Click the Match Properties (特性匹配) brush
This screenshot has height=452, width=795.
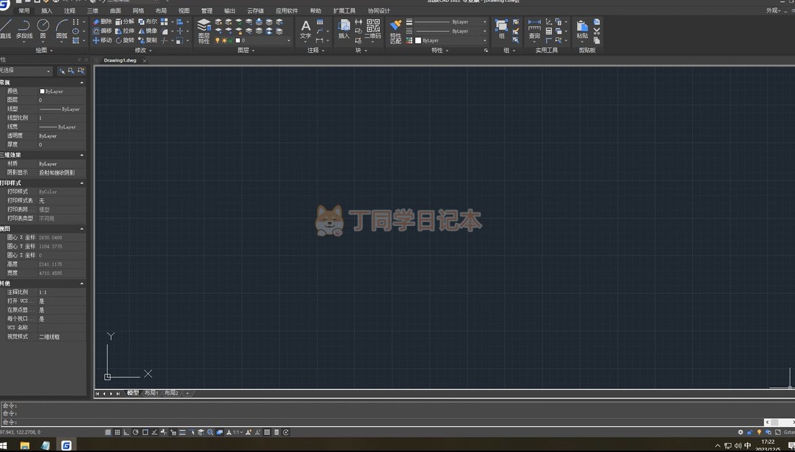point(395,31)
